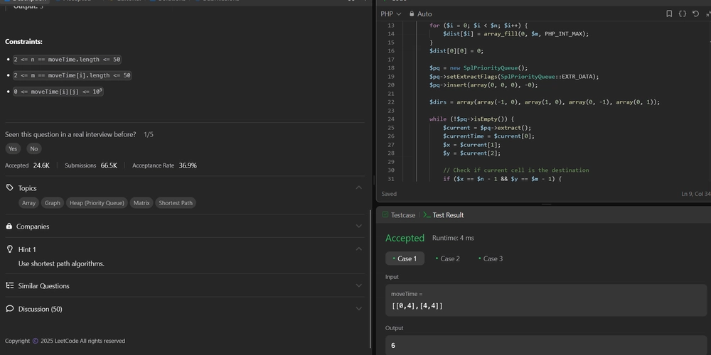711x355 pixels.
Task: Click the Runtime: 4 ms text
Action: coord(453,238)
